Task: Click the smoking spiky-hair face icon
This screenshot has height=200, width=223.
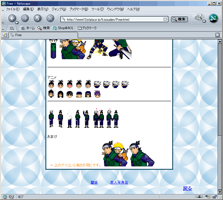Action: (51, 94)
